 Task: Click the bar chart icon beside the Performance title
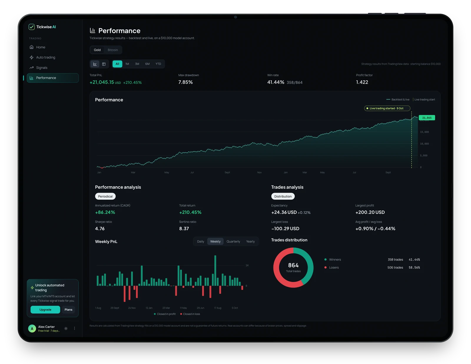click(x=92, y=30)
